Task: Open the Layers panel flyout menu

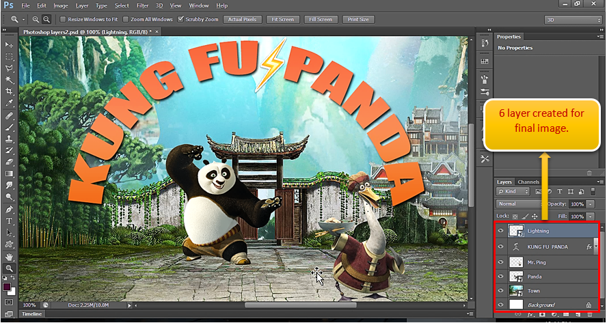Action: coord(600,182)
